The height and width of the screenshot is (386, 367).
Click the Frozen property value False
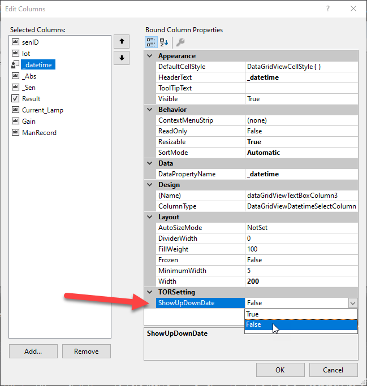click(301, 260)
